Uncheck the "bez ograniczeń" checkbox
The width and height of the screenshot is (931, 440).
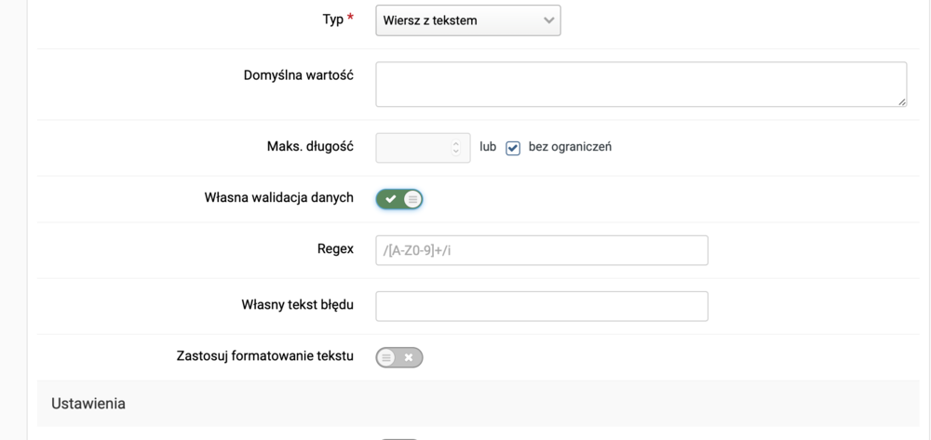tap(513, 148)
